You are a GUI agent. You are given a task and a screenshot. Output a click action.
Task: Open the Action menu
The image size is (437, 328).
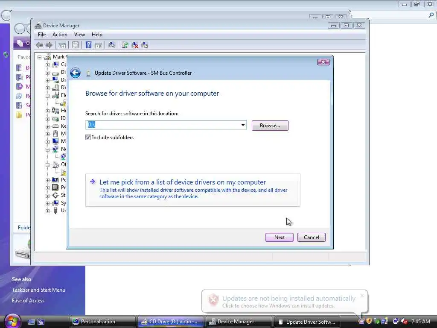pos(60,35)
